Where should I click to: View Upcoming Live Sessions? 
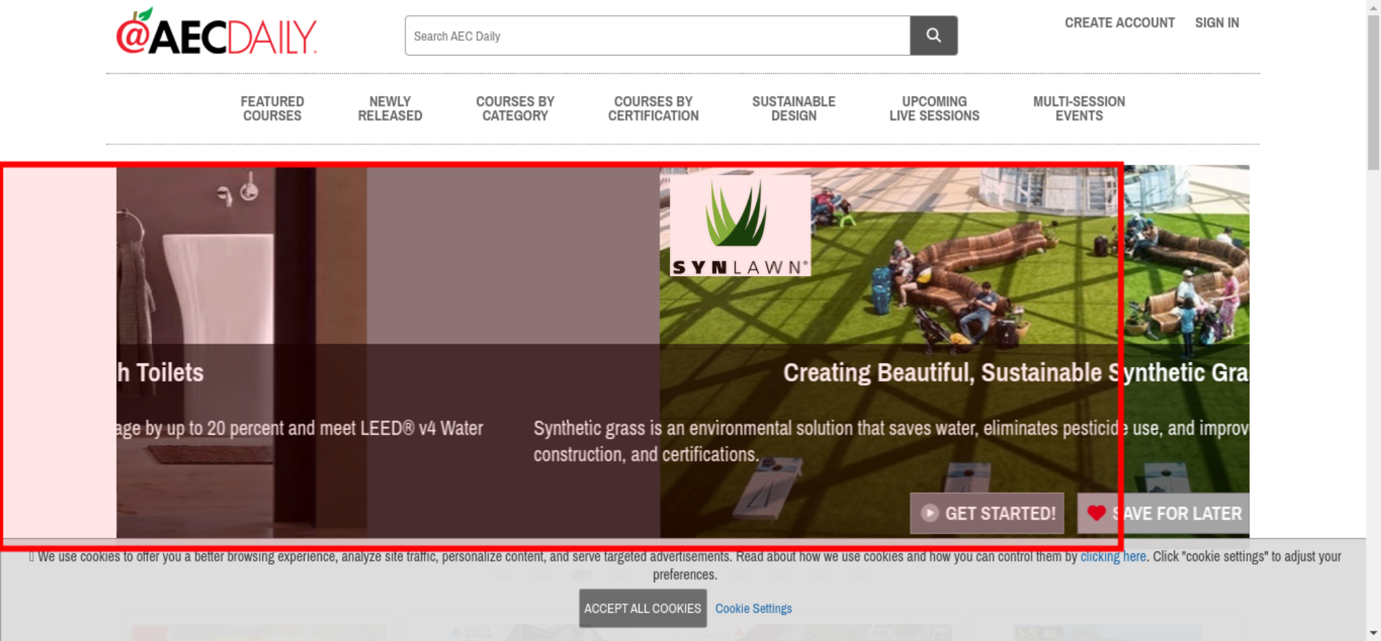tap(934, 109)
